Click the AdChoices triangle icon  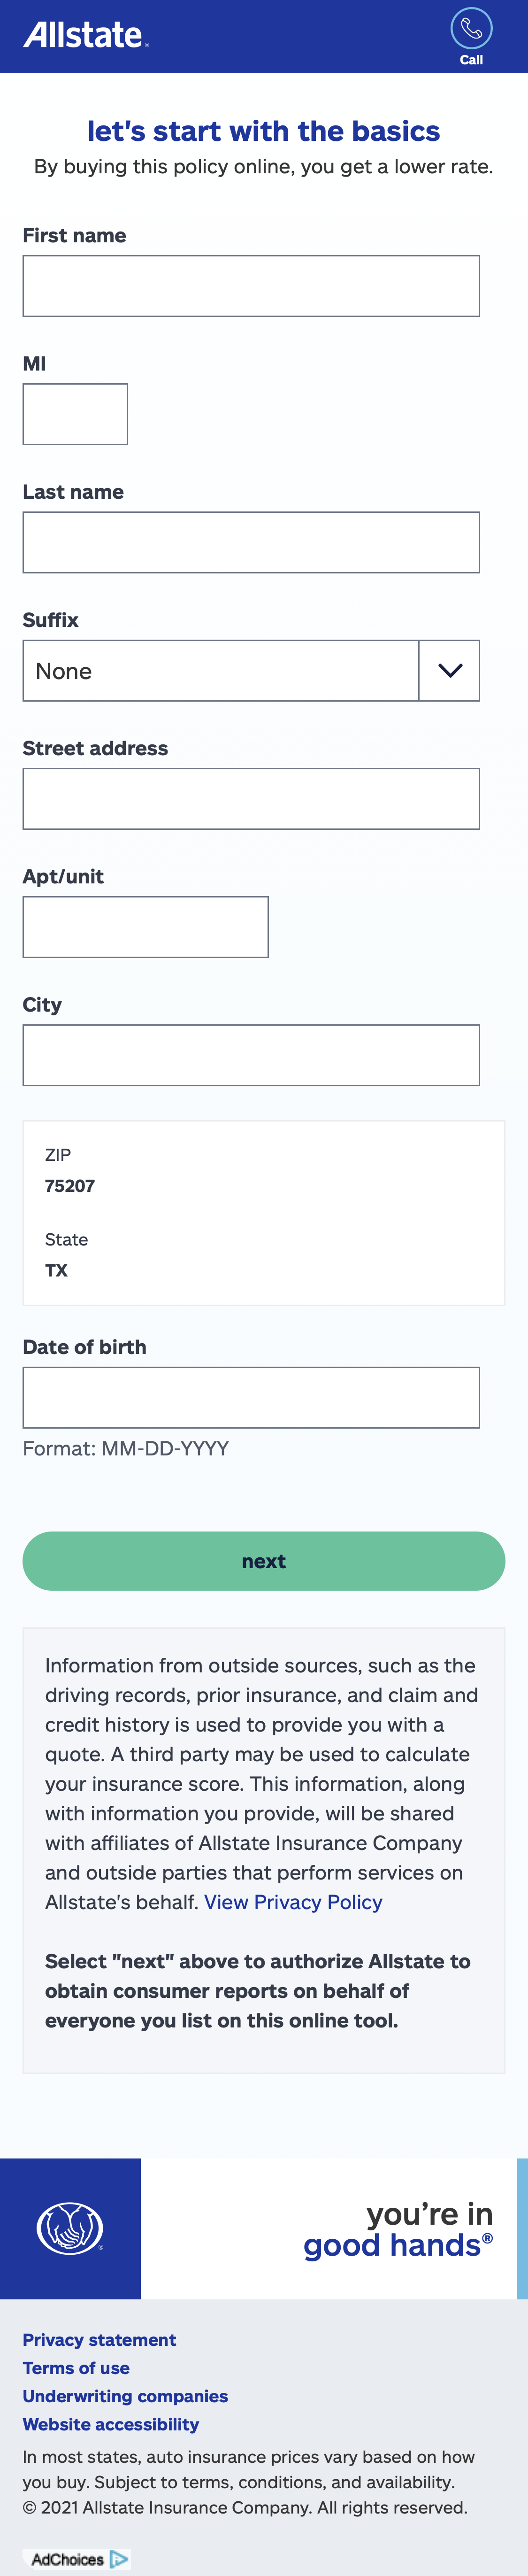coord(119,2559)
